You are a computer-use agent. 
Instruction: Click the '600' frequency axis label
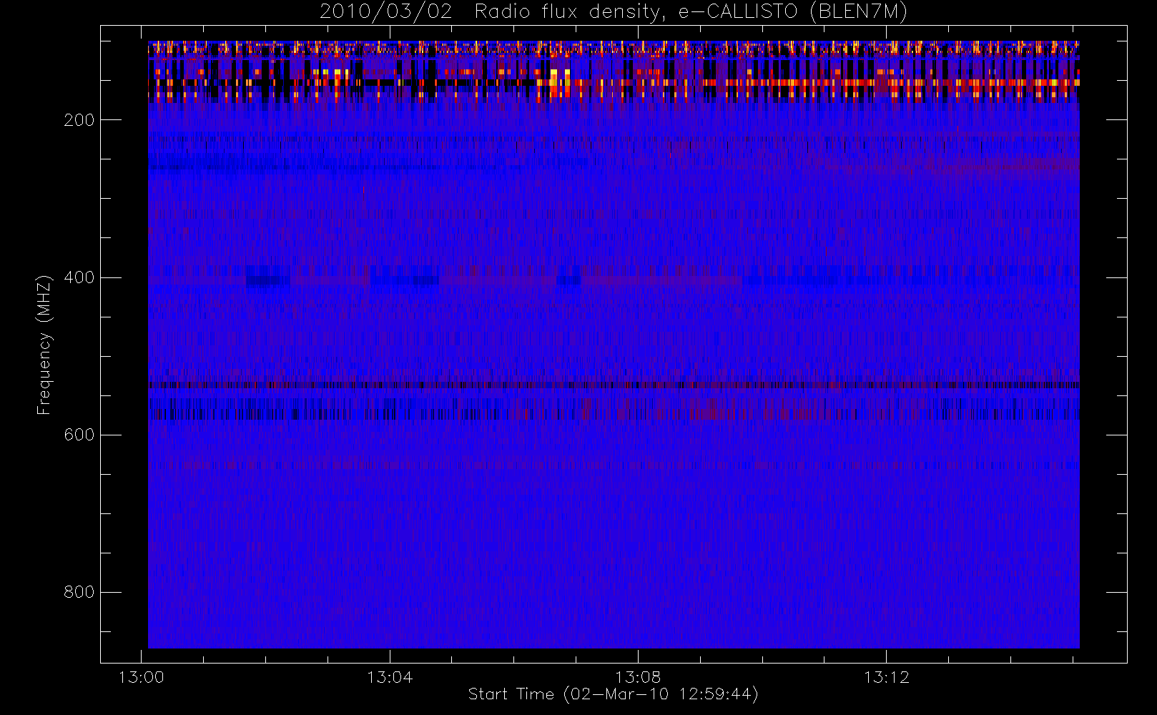pos(79,435)
